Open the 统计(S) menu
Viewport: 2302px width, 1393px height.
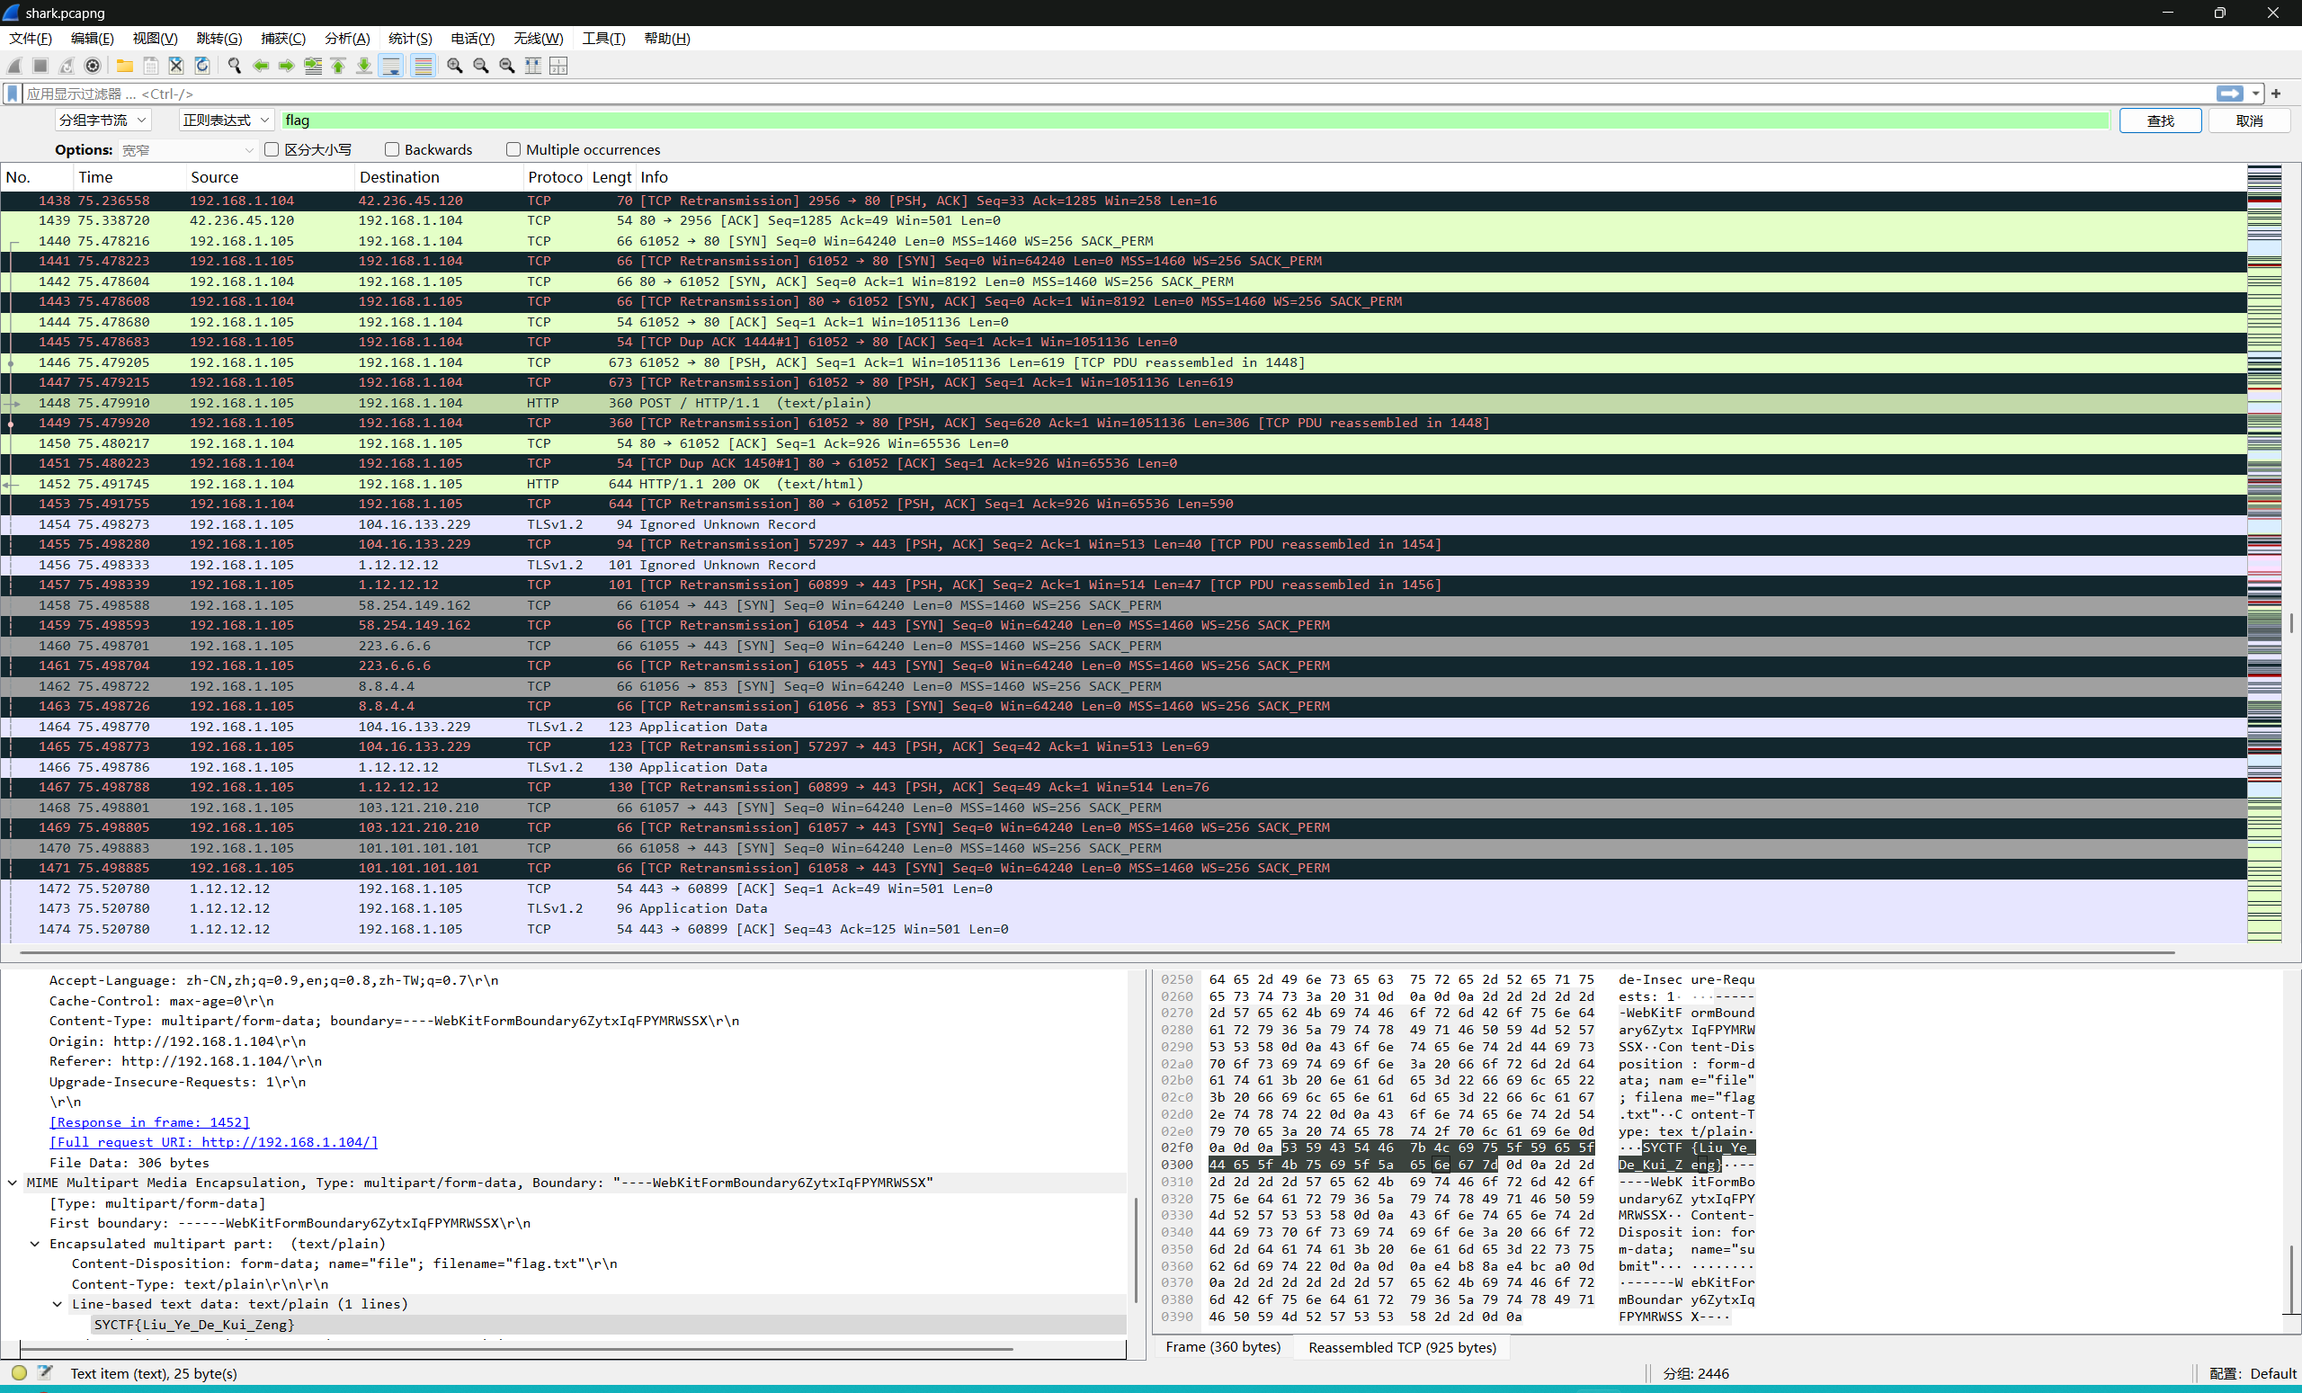(x=409, y=39)
